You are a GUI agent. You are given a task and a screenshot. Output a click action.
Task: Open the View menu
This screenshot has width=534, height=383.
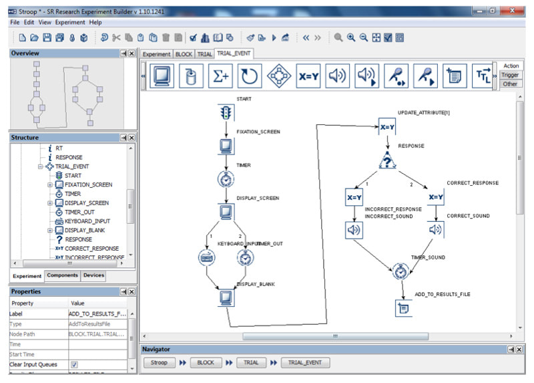pos(45,22)
